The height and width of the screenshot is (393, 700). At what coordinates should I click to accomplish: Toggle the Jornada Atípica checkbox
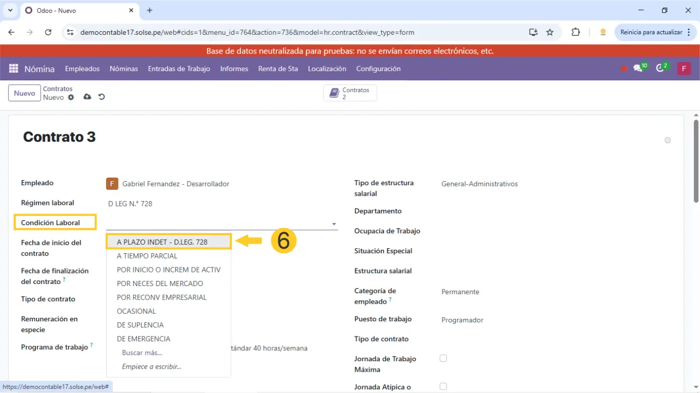(443, 386)
